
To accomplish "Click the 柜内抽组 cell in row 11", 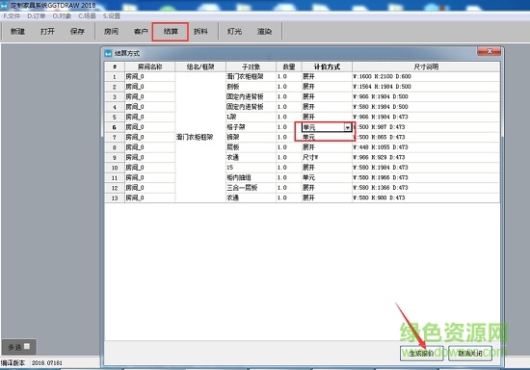I will 251,177.
